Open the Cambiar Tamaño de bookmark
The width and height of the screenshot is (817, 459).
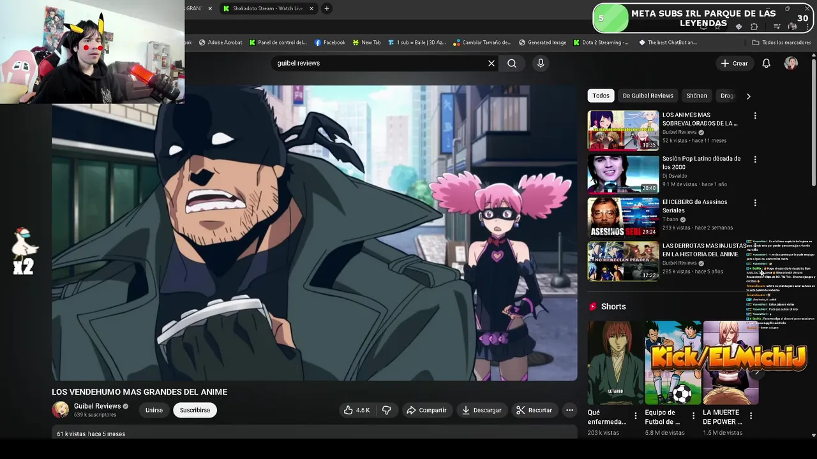point(483,43)
